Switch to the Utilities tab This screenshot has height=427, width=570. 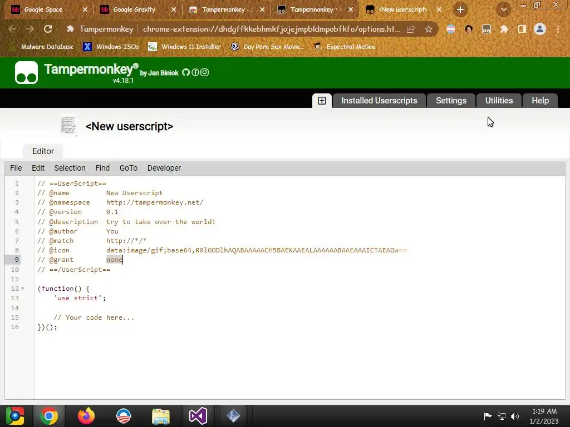point(499,101)
